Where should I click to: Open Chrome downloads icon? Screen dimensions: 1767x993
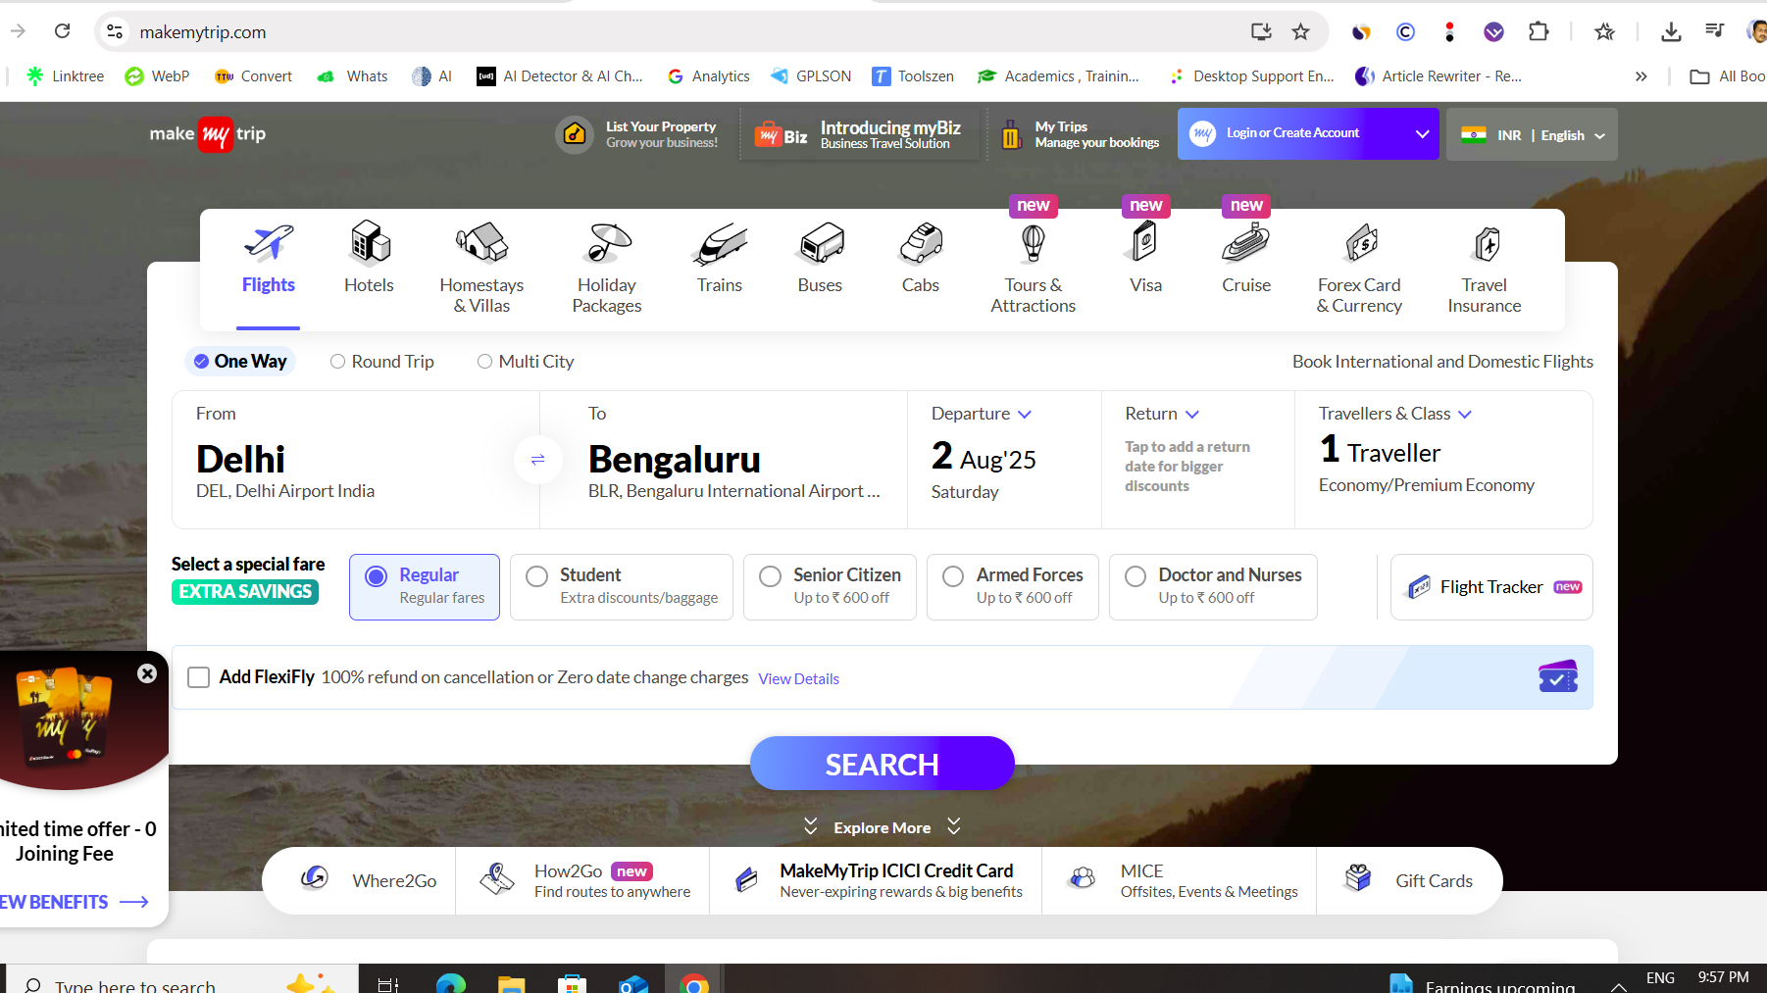click(x=1671, y=31)
